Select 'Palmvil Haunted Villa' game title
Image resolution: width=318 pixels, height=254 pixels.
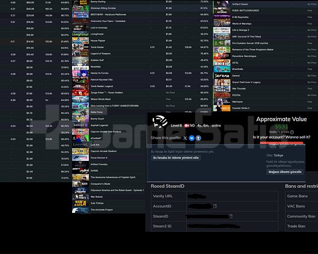102,80
